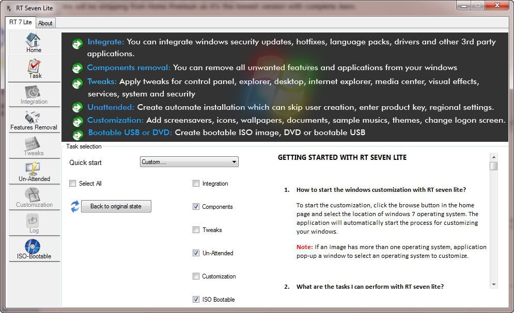This screenshot has height=313, width=514.
Task: Open ISO-Bootable from the sidebar
Action: [x=34, y=249]
